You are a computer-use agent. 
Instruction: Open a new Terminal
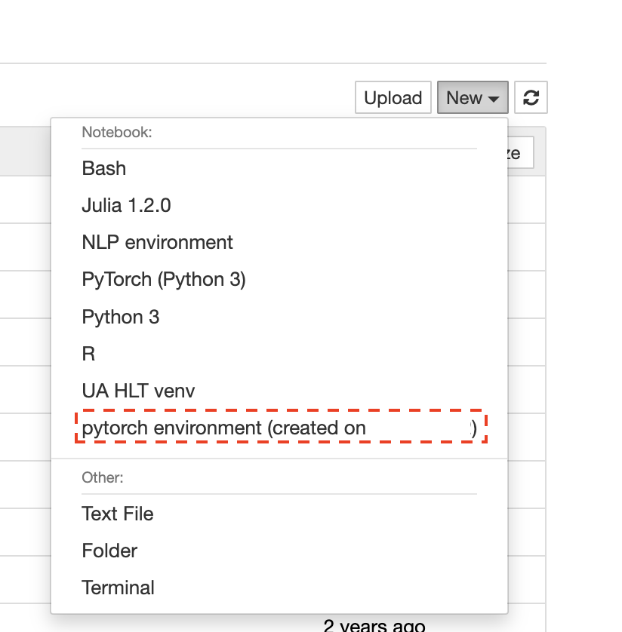(x=118, y=588)
